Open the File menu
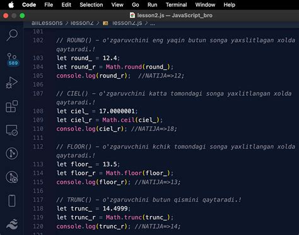Image resolution: width=299 pixels, height=235 pixels. point(49,4)
